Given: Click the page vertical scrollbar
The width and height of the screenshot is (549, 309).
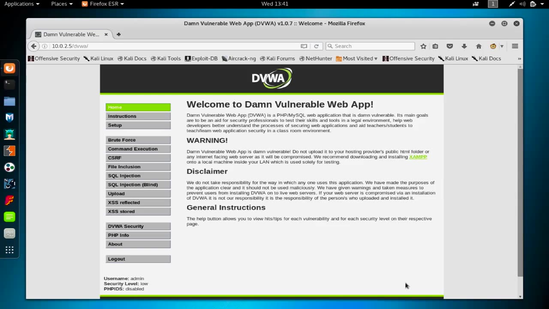Looking at the screenshot, I should click(520, 172).
